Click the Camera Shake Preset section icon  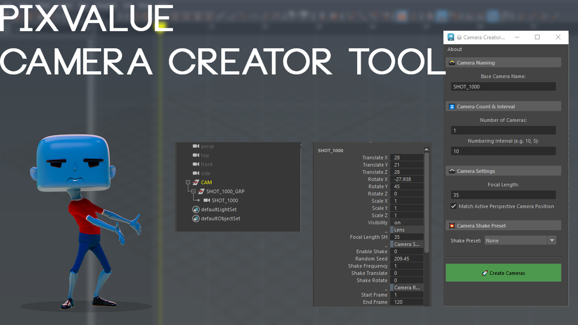click(452, 225)
